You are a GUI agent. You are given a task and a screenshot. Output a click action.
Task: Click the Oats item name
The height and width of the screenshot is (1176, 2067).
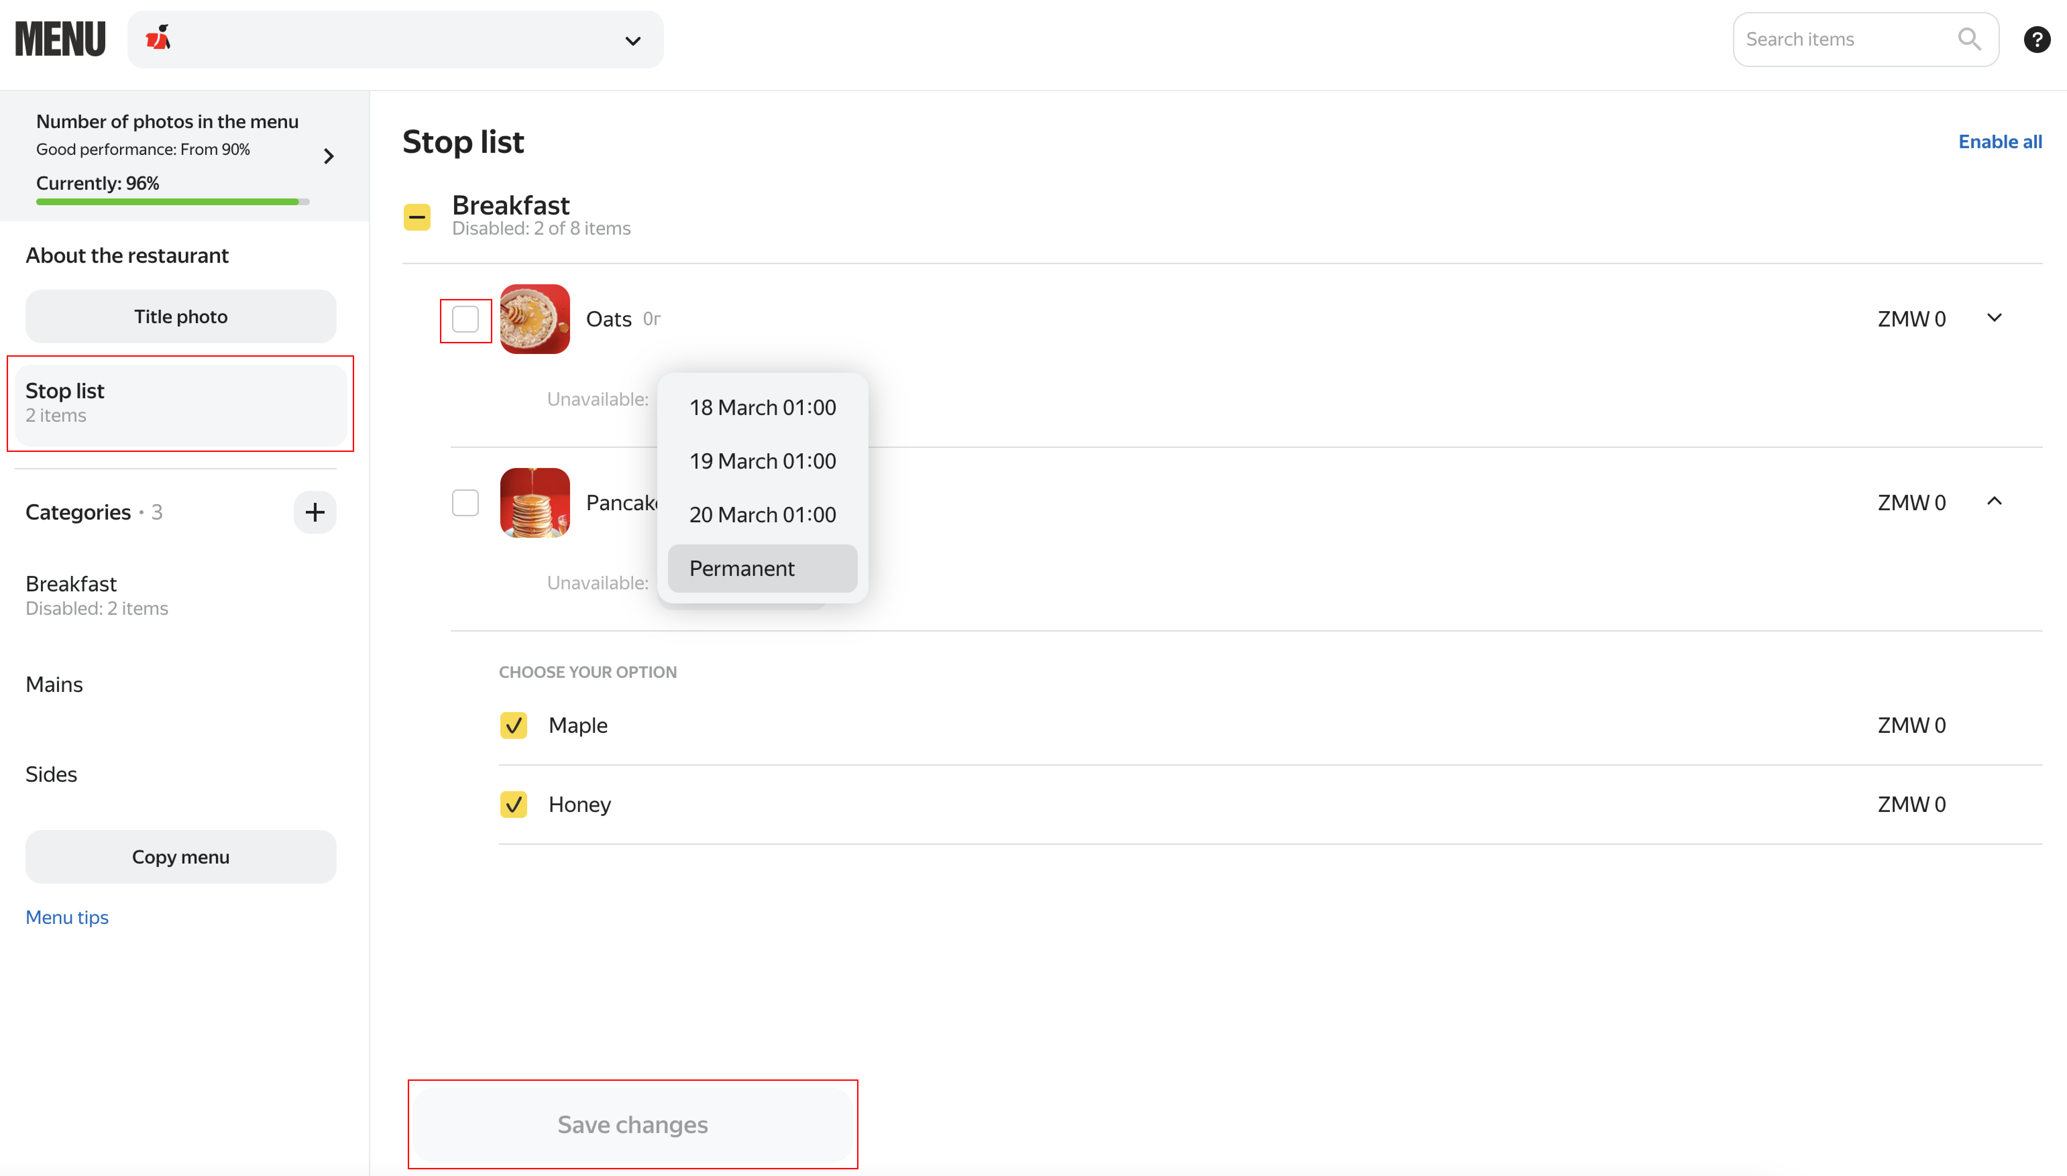608,319
